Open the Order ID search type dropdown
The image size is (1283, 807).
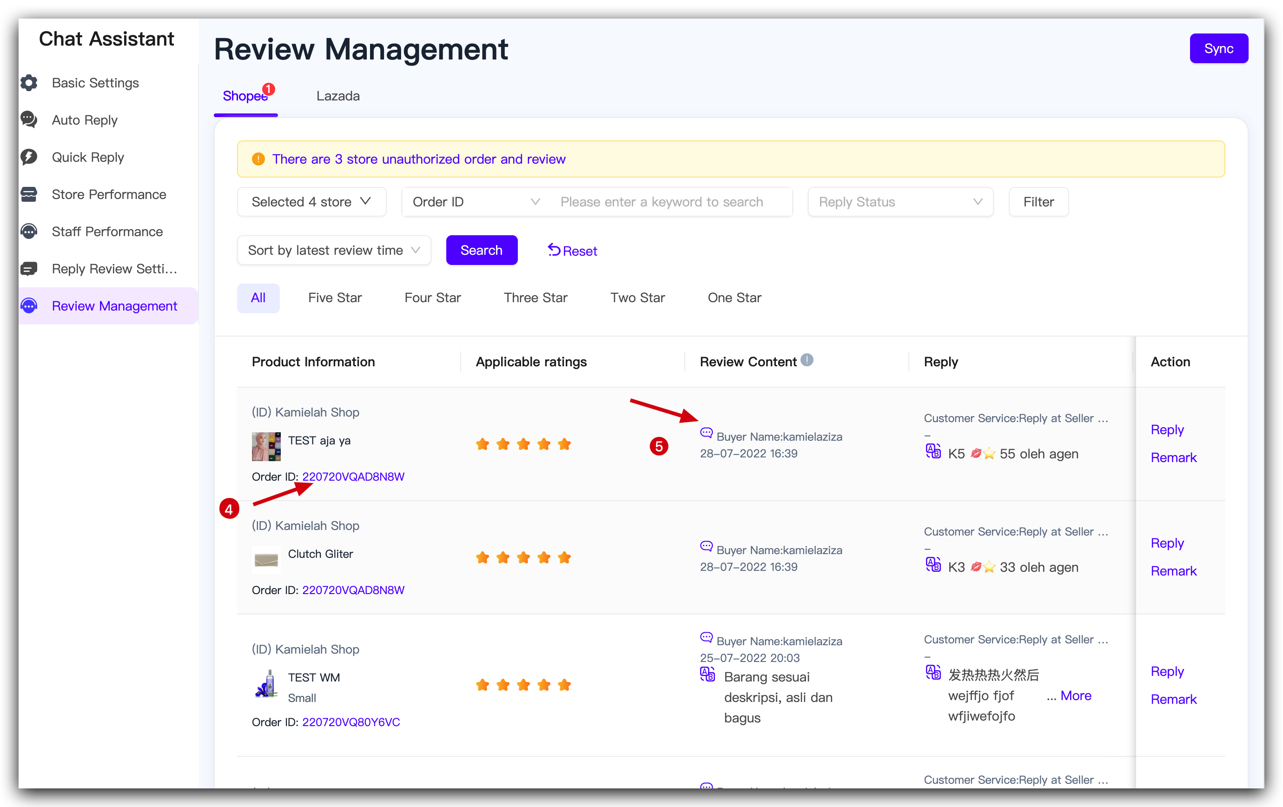pyautogui.click(x=476, y=202)
